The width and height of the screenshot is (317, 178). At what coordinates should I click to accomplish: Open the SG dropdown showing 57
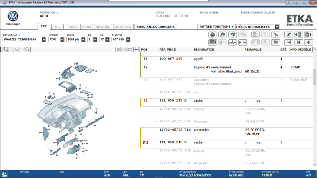[x=107, y=40]
